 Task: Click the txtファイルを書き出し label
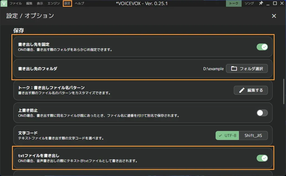(x=39, y=156)
